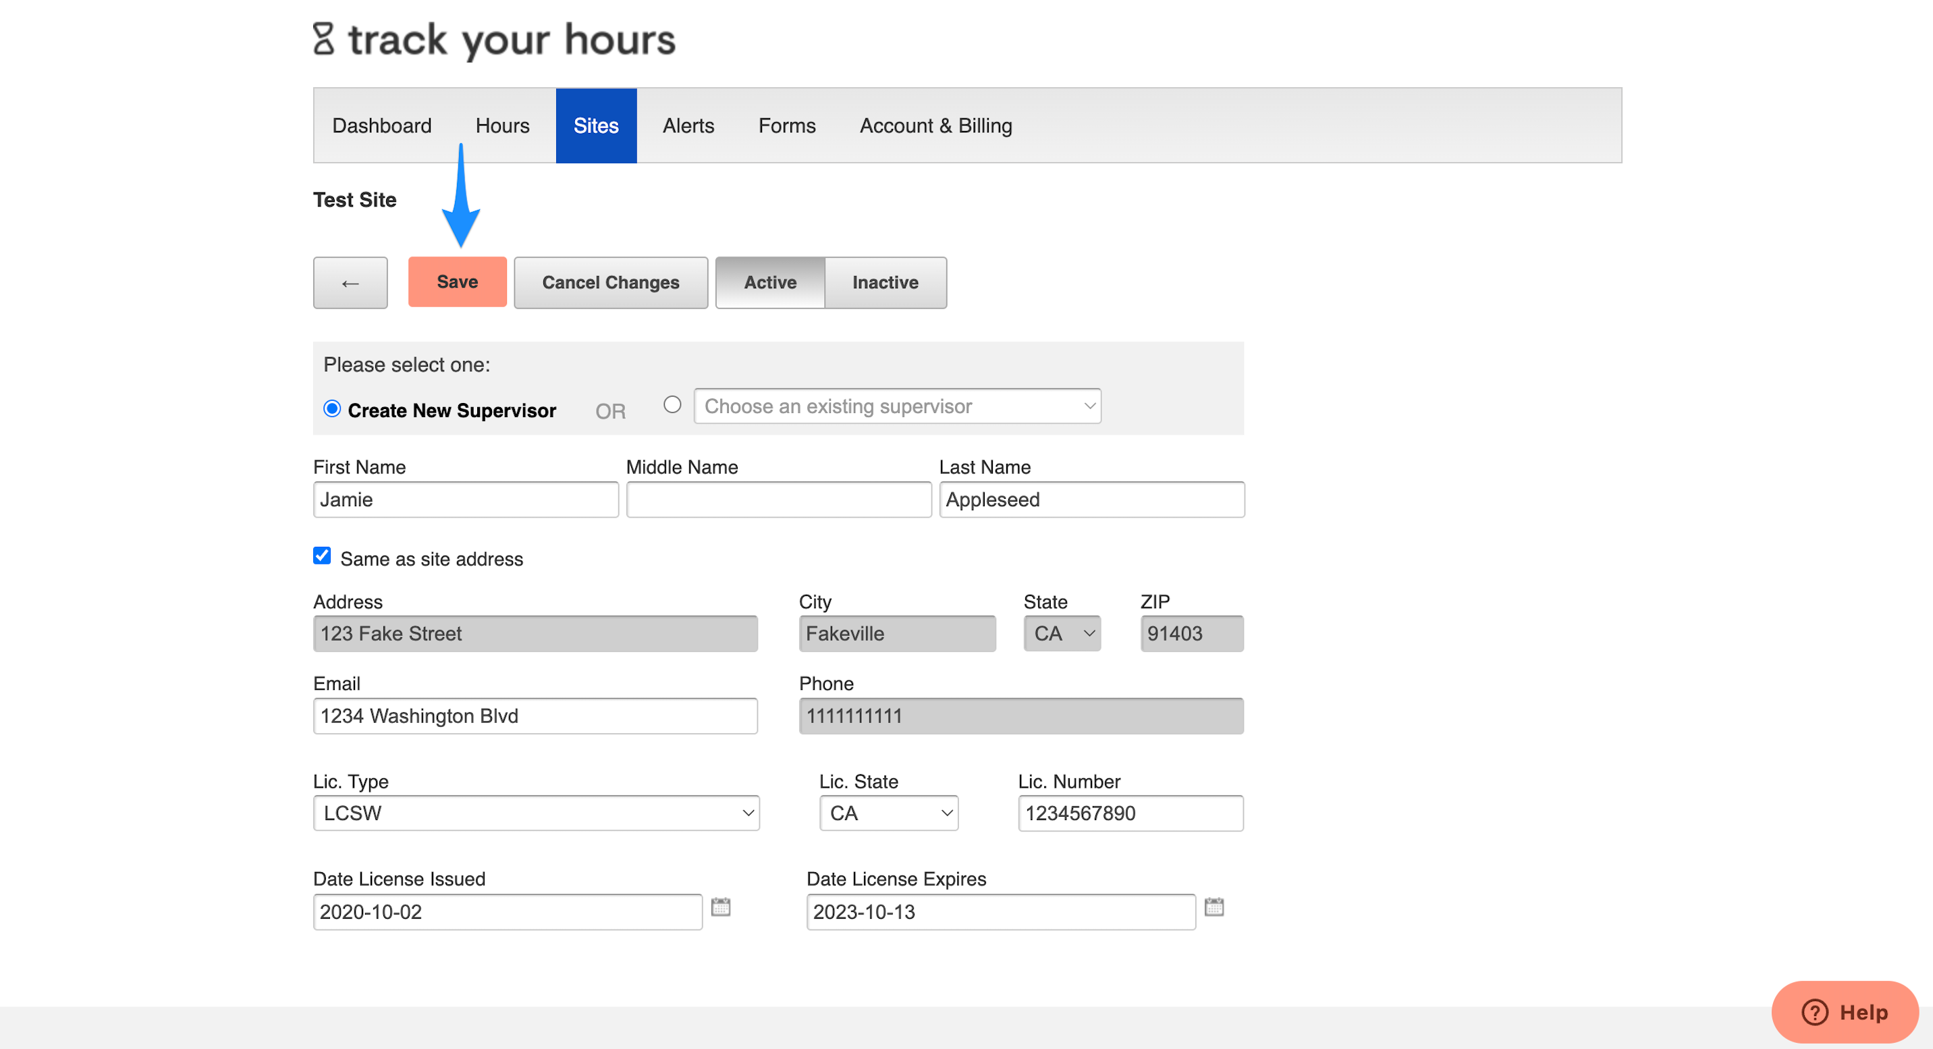
Task: Click the Lic. Number field
Action: [x=1131, y=813]
